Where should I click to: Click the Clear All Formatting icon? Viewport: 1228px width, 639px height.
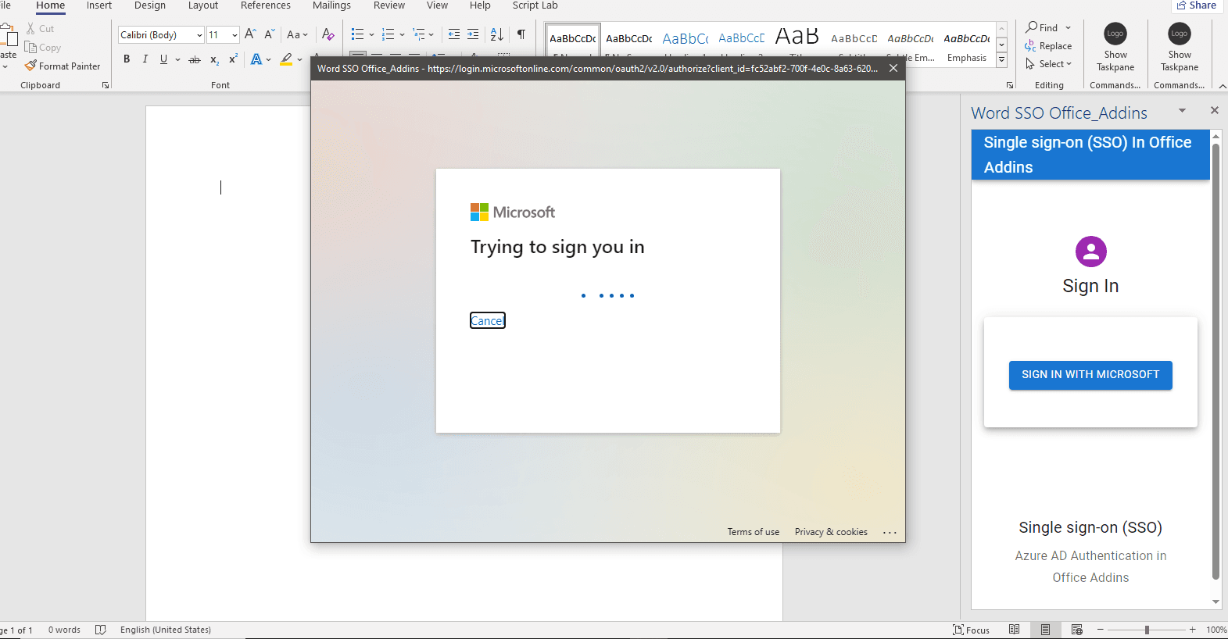328,34
